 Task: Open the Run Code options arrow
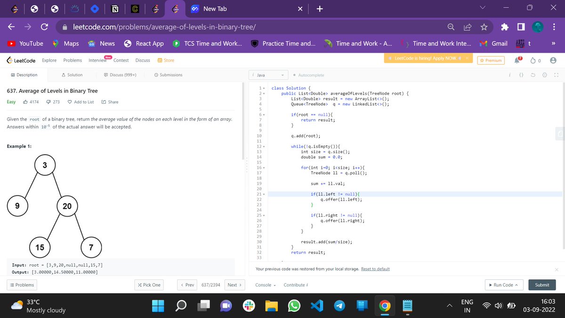(517, 285)
